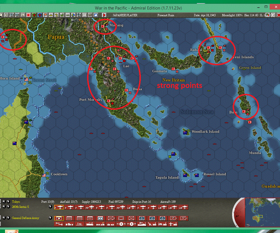280x233 pixels.
Task: Click the rising sun flag toolbar icon
Action: point(28,15)
